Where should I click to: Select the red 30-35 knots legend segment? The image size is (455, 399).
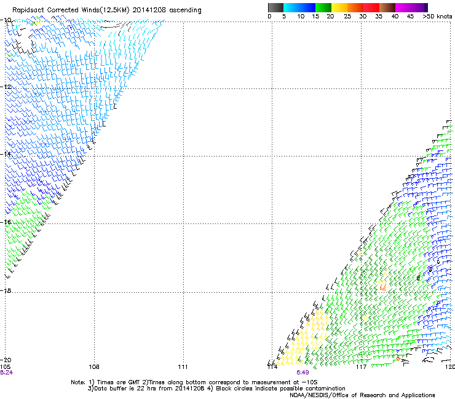click(371, 7)
